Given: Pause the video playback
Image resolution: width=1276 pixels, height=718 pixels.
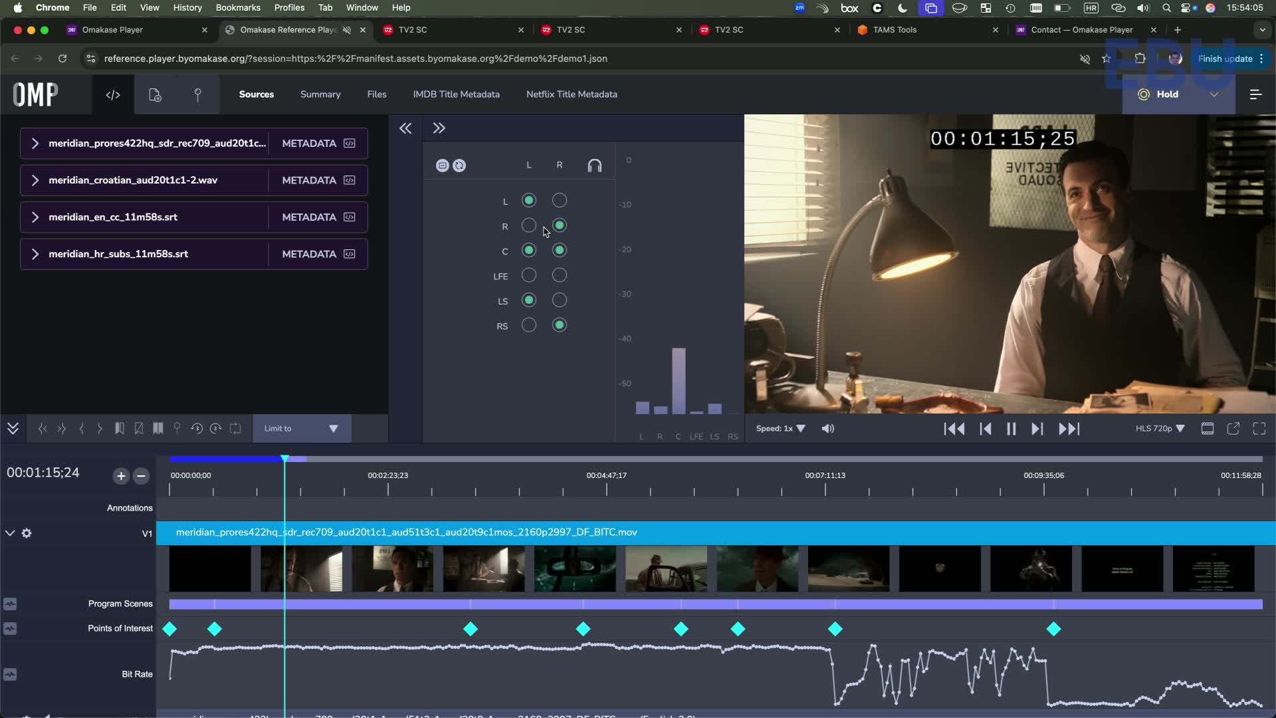Looking at the screenshot, I should tap(1011, 429).
